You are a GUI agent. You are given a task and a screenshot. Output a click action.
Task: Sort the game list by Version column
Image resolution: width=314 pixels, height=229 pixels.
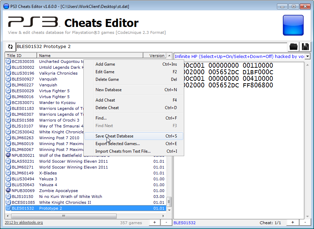point(156,56)
